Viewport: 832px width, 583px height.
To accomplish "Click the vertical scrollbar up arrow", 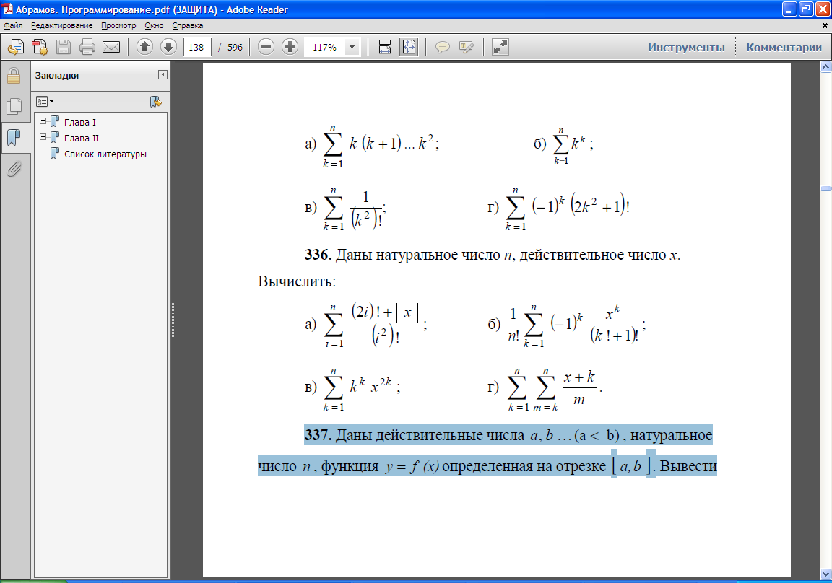I will [825, 67].
